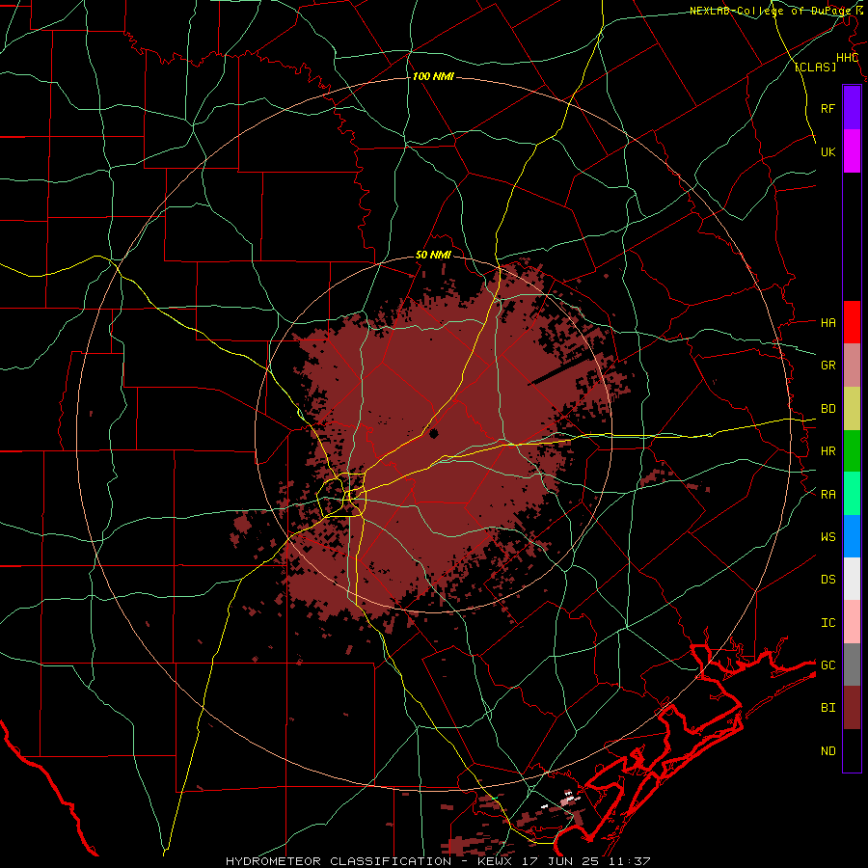Click the "HYDROMETEOR CLASSIFICATION" title text
This screenshot has width=868, height=868.
click(x=338, y=861)
